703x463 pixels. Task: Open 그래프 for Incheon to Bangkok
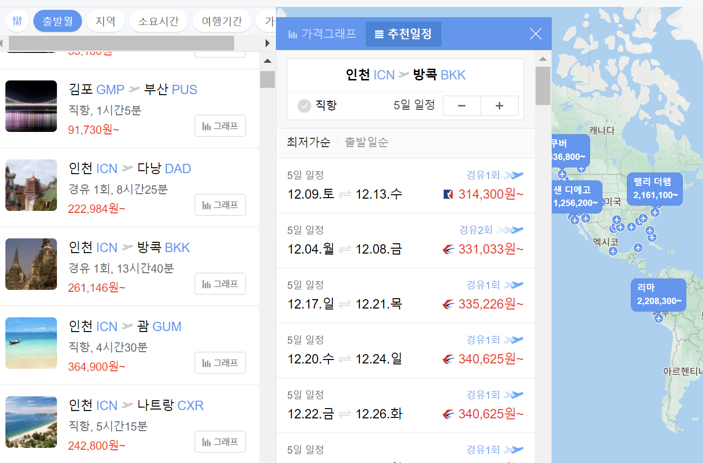220,284
